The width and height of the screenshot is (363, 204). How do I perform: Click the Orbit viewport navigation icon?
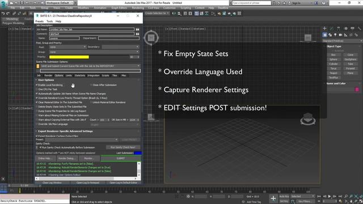point(356,201)
